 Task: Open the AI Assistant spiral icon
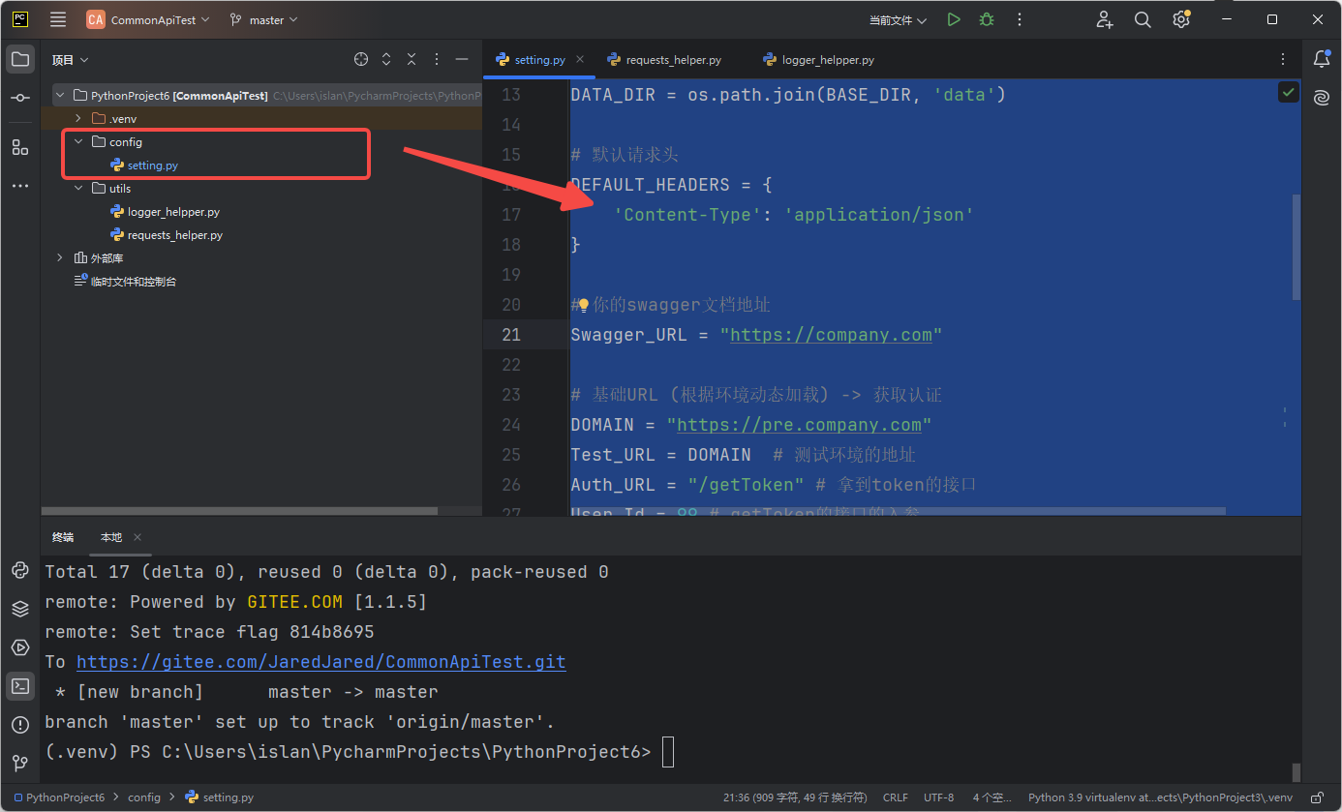1322,97
